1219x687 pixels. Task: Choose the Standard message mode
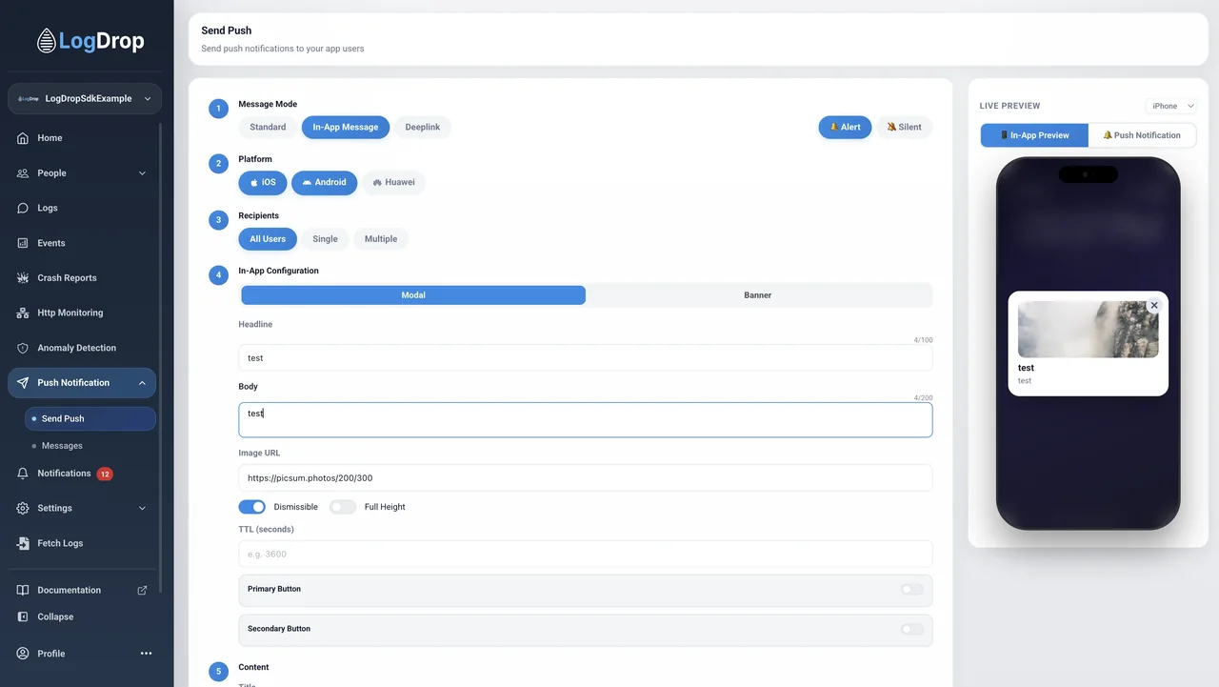(x=268, y=127)
